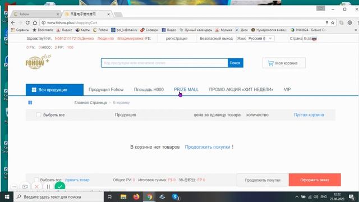Open Firefox from the taskbar

(136, 197)
